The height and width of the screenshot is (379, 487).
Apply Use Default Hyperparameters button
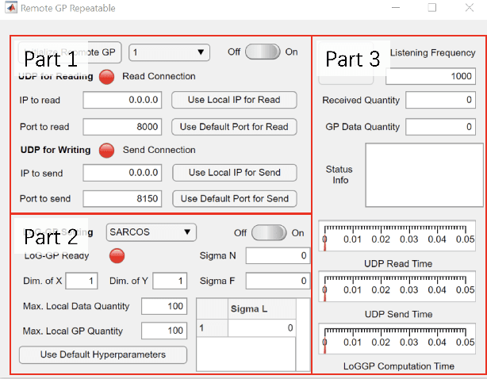103,354
